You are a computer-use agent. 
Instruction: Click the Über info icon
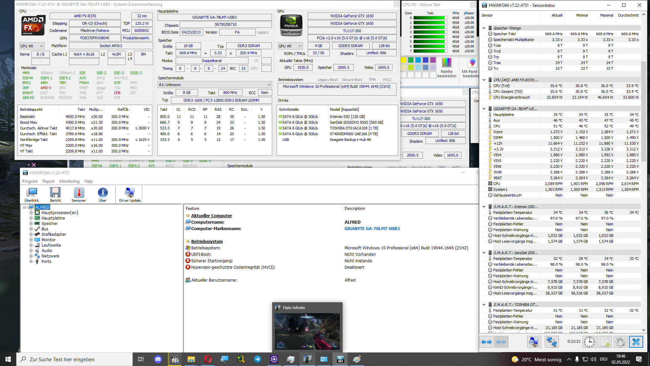click(x=103, y=193)
